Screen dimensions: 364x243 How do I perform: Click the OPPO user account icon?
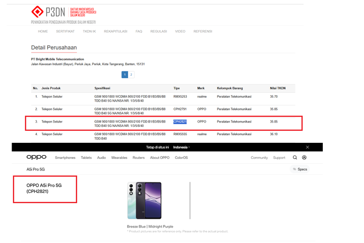[304, 157]
